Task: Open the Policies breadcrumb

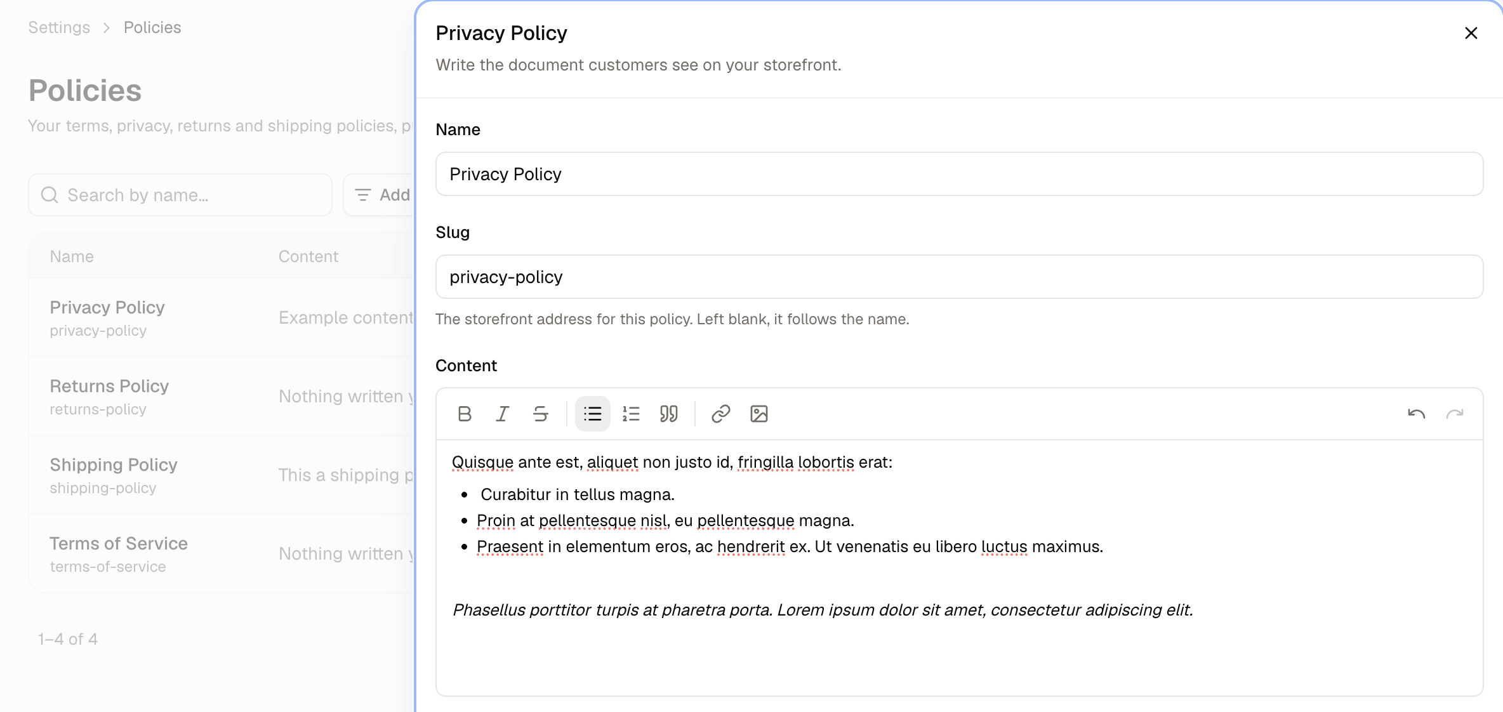Action: click(x=152, y=27)
